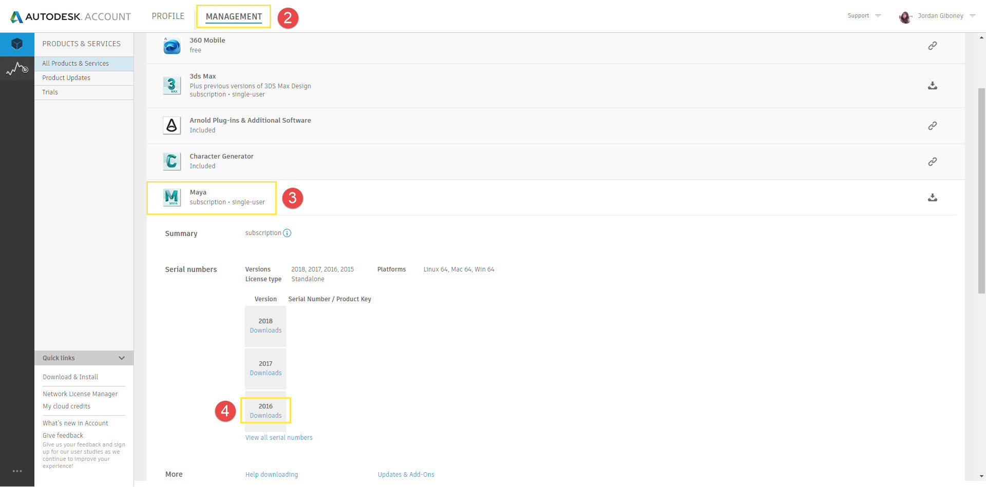This screenshot has height=487, width=986.
Task: Click the download icon for Maya
Action: point(933,198)
